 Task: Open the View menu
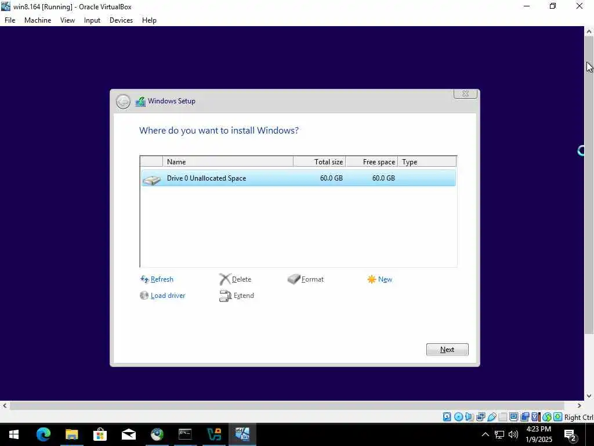(x=67, y=20)
